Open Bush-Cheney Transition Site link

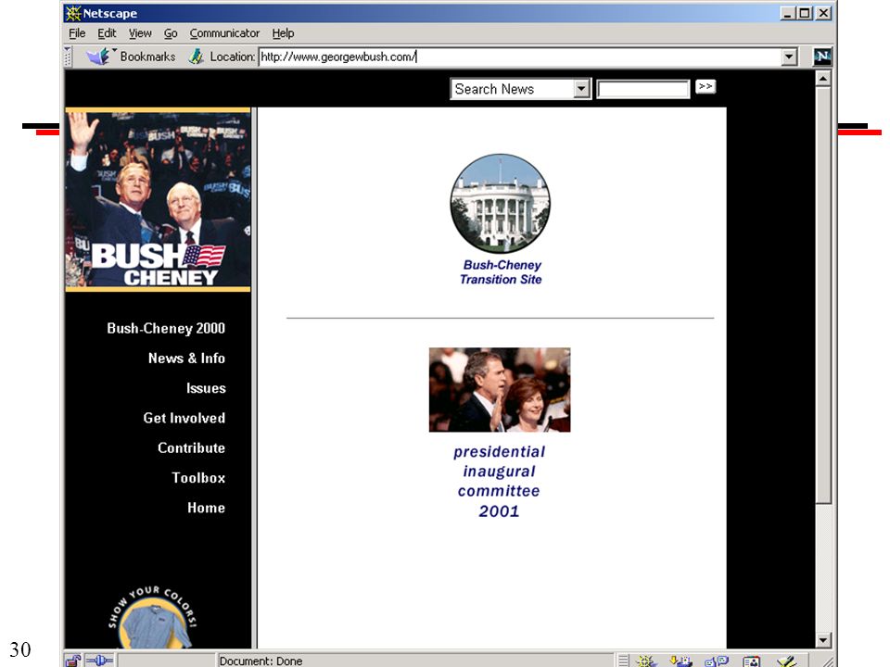(502, 272)
